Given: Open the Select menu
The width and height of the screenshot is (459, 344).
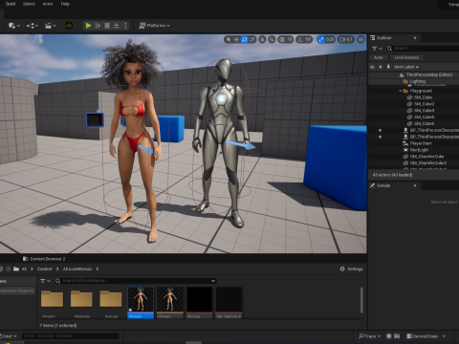Looking at the screenshot, I should point(29,4).
